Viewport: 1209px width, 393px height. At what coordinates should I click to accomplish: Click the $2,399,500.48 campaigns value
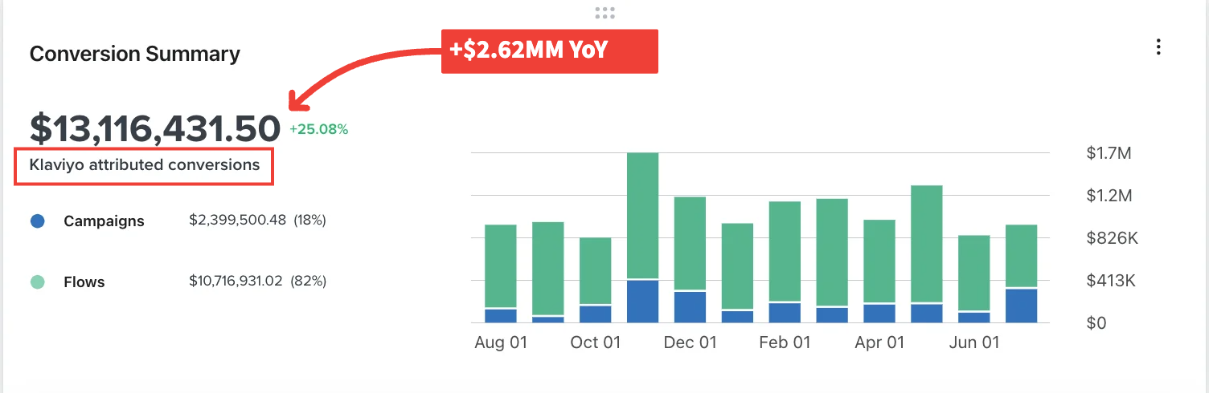(237, 221)
